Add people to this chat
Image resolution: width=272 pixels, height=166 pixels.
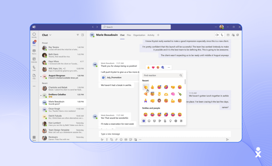pos(233,35)
